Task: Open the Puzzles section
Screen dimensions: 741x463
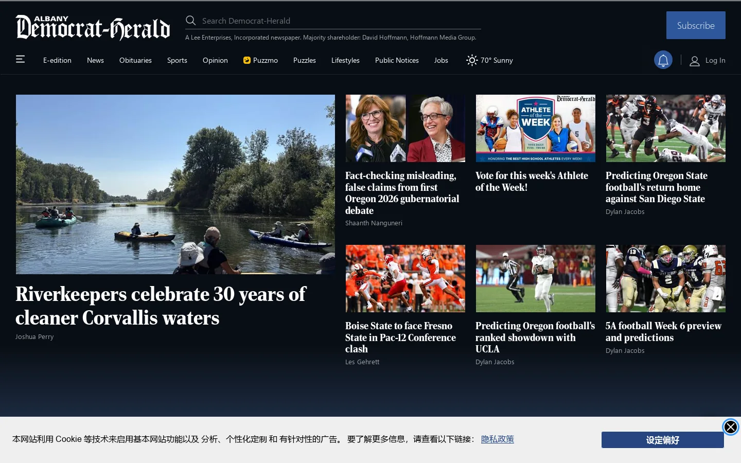Action: point(305,60)
